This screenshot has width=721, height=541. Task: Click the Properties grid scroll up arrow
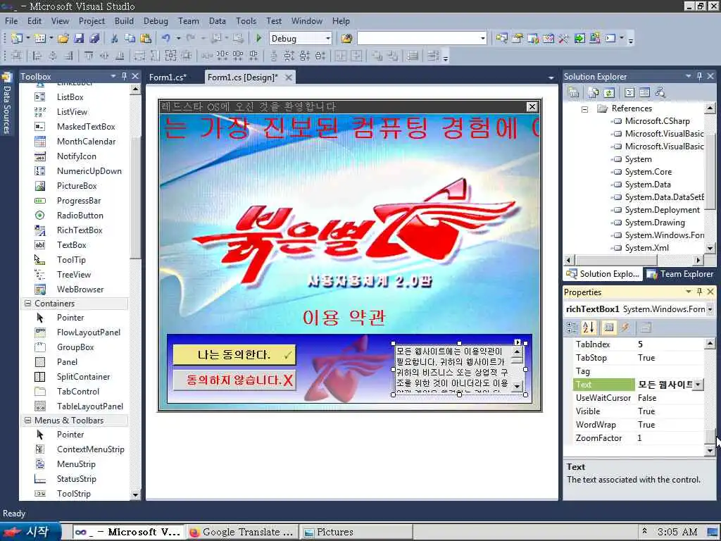click(710, 343)
